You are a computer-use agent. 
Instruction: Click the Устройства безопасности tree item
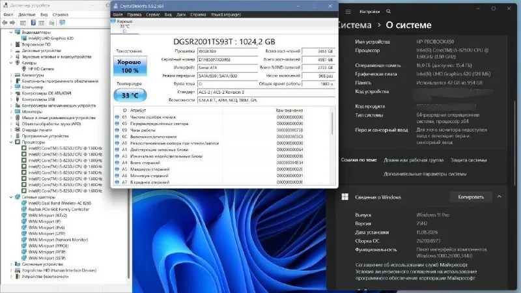point(45,276)
